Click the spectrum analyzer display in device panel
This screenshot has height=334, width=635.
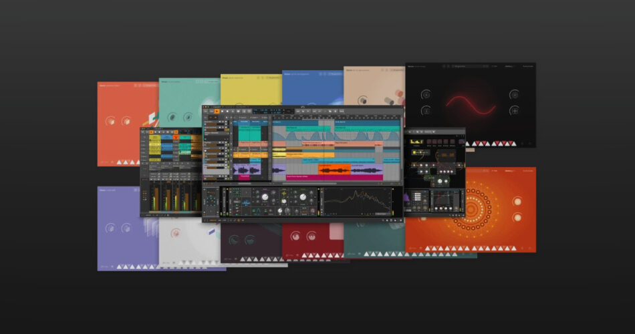[358, 201]
